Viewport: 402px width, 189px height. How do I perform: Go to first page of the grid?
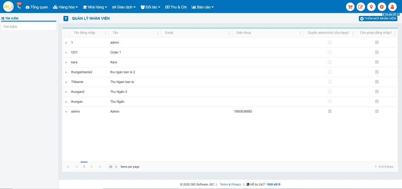click(x=68, y=167)
